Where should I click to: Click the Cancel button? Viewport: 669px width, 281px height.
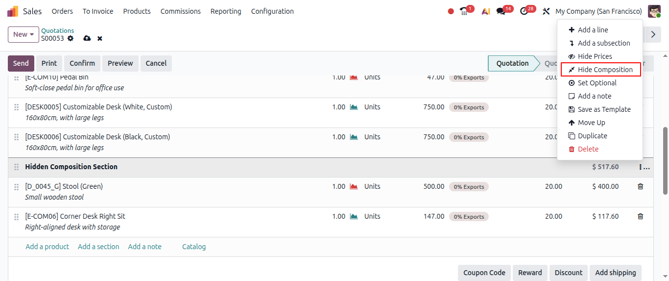(x=156, y=63)
